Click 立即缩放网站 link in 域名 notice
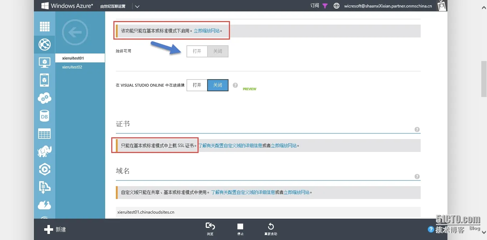487x240 pixels. (297, 192)
